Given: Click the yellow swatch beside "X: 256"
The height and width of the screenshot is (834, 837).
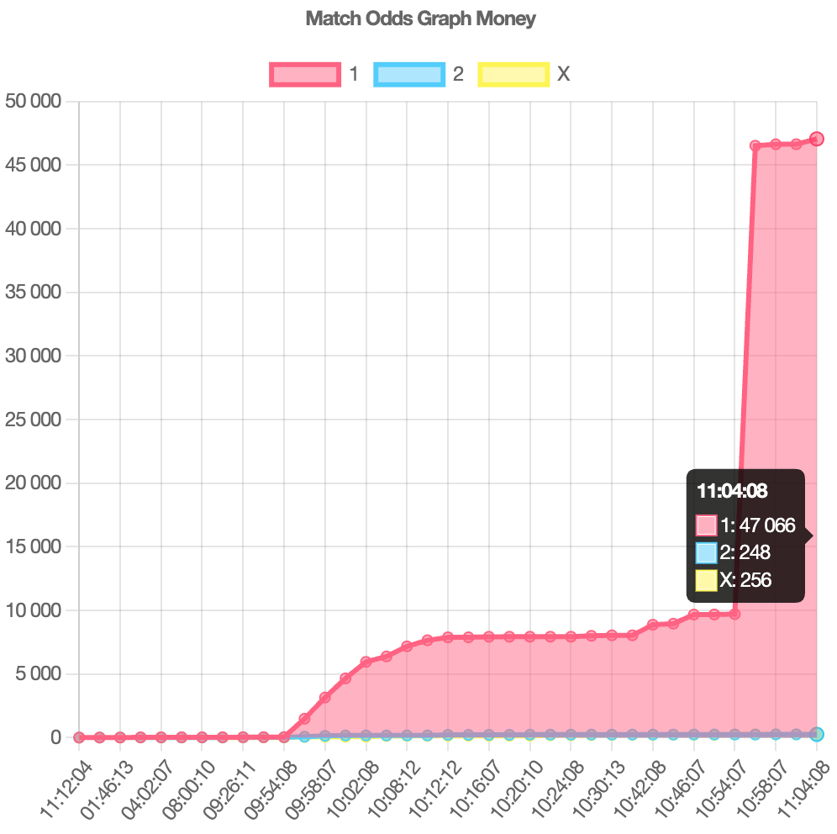Looking at the screenshot, I should (706, 579).
